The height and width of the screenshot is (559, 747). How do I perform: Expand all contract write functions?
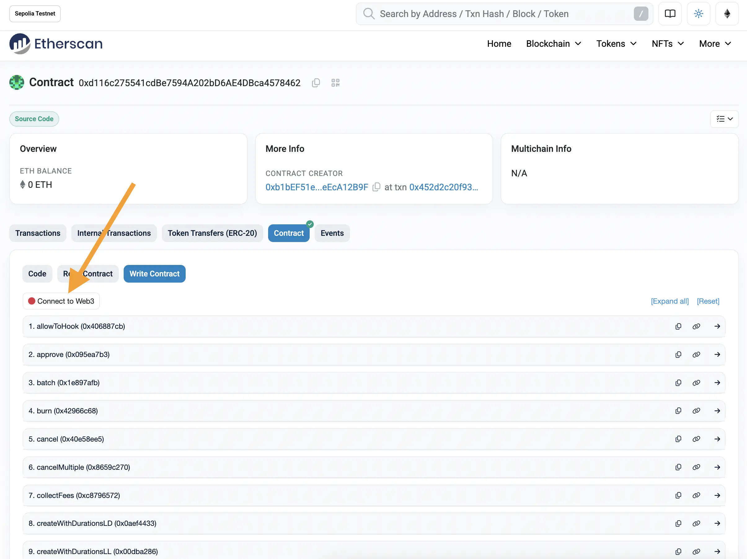[670, 301]
